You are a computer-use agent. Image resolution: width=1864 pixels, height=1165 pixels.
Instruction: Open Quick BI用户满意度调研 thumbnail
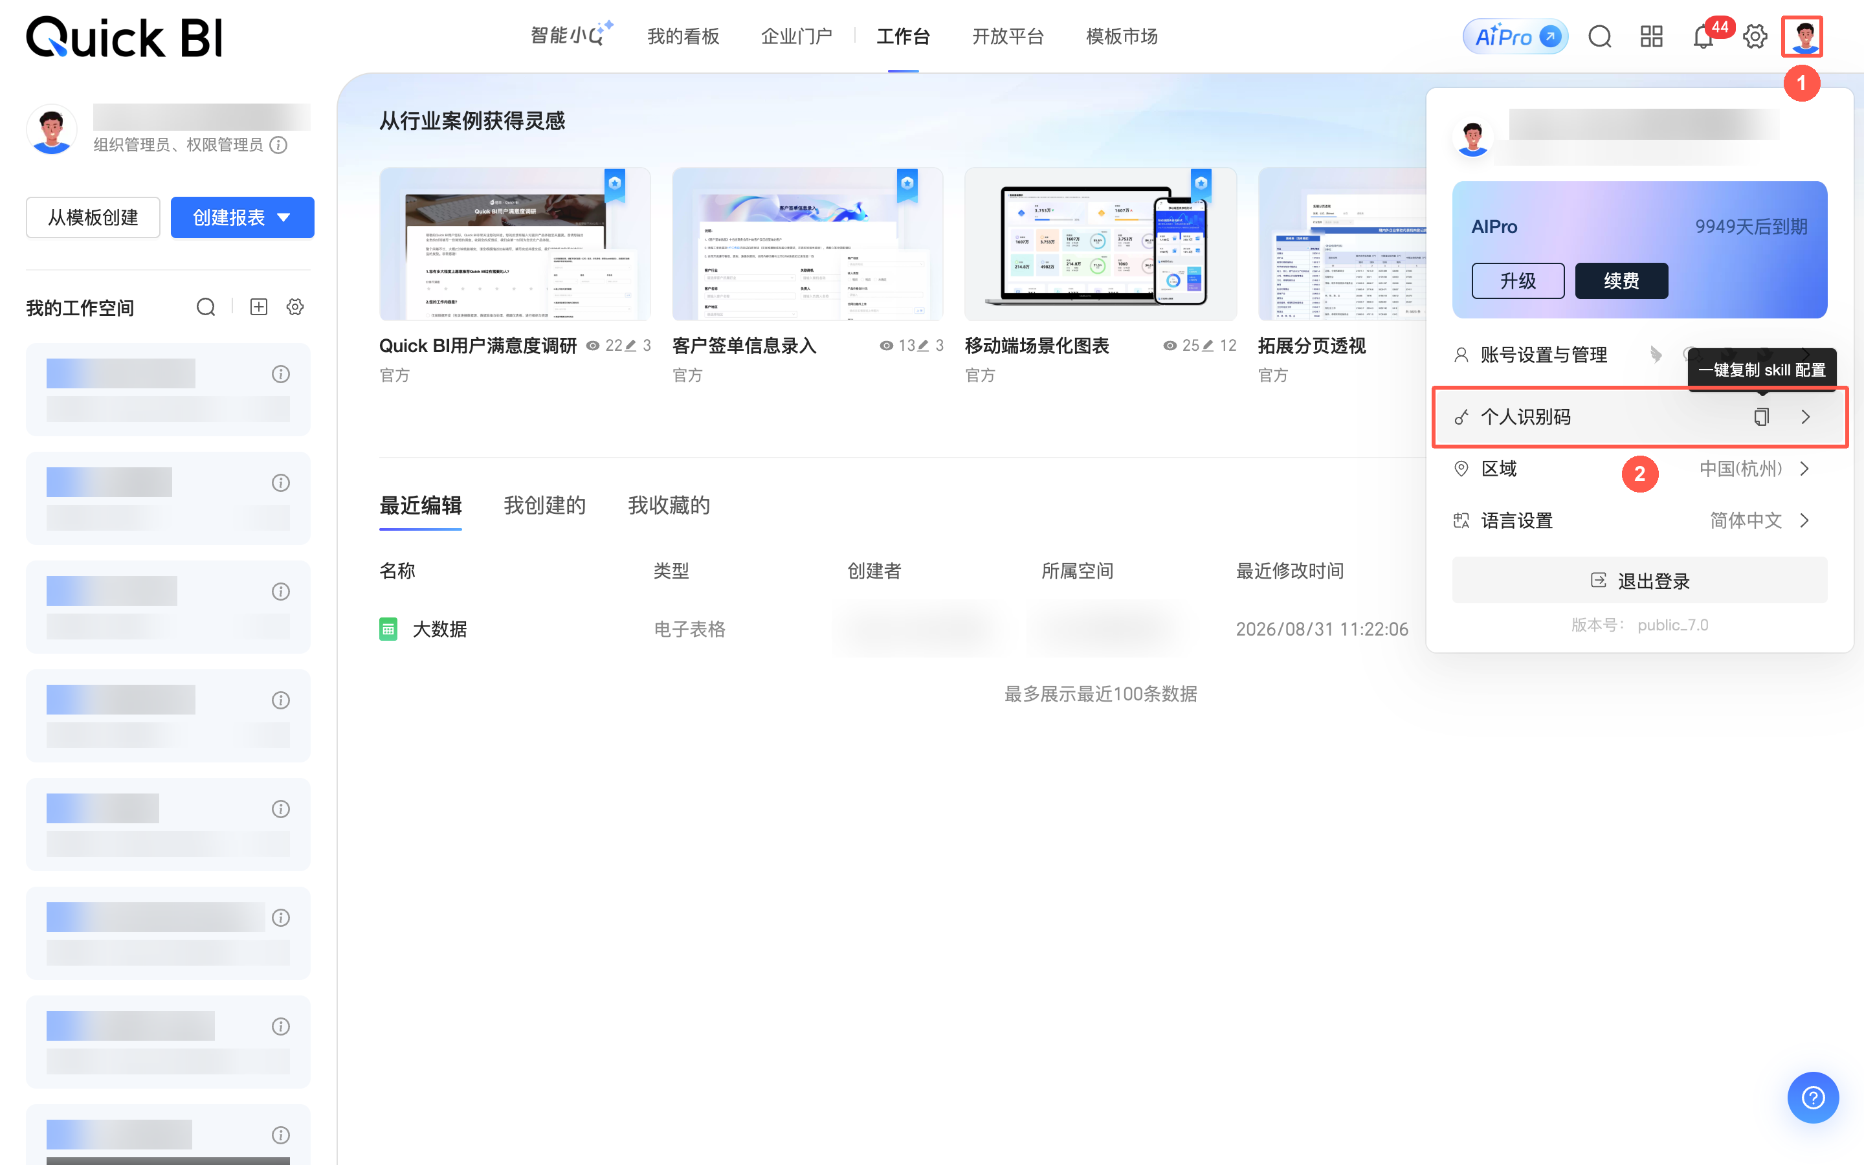point(515,243)
